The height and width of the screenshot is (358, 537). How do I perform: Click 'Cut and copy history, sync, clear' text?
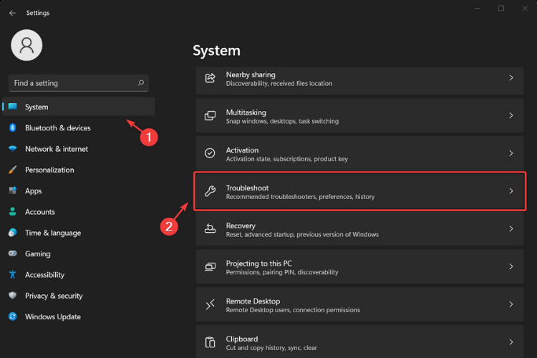click(x=271, y=348)
